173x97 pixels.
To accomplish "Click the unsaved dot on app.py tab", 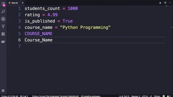I will pos(23,3).
